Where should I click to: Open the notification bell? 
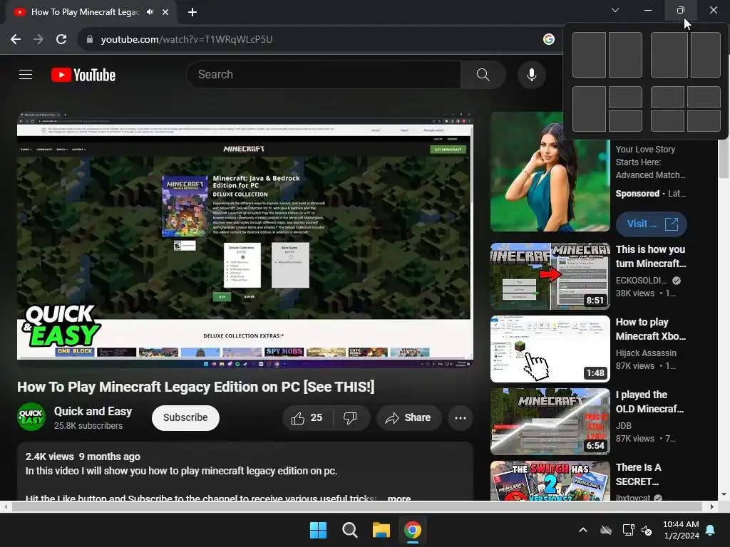point(711,530)
